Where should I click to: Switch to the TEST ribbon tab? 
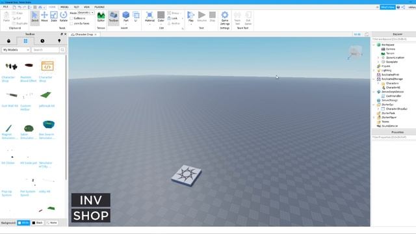[x=77, y=7]
